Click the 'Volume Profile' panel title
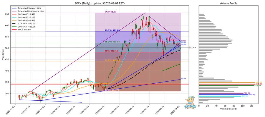Screen dimensions: 265x117 (228, 3)
